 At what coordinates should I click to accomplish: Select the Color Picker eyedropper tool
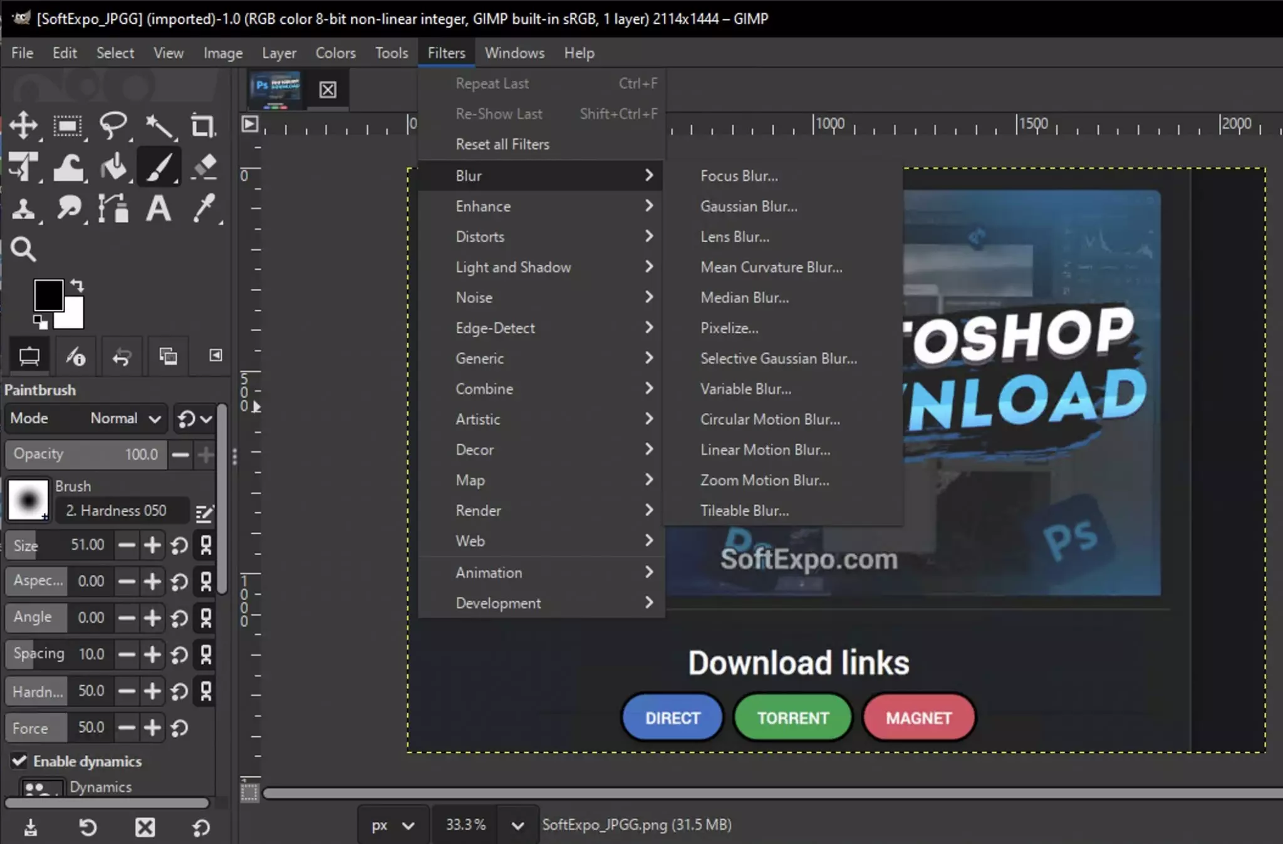tap(204, 208)
